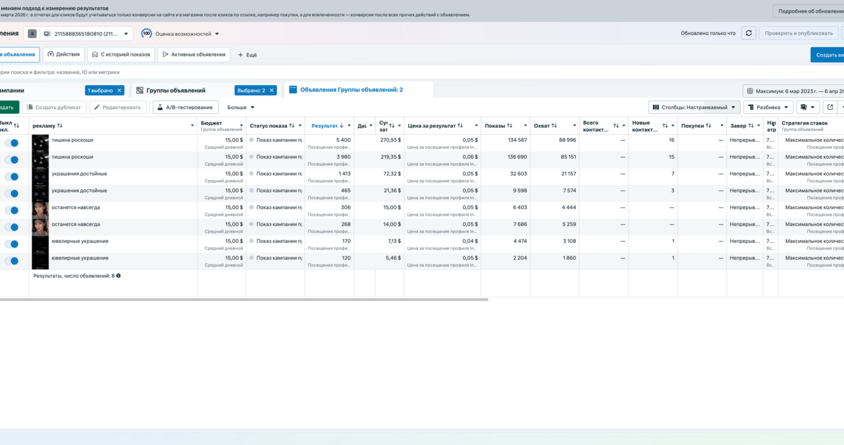Click Подробнее об обновлении button
The height and width of the screenshot is (445, 844).
pos(810,11)
